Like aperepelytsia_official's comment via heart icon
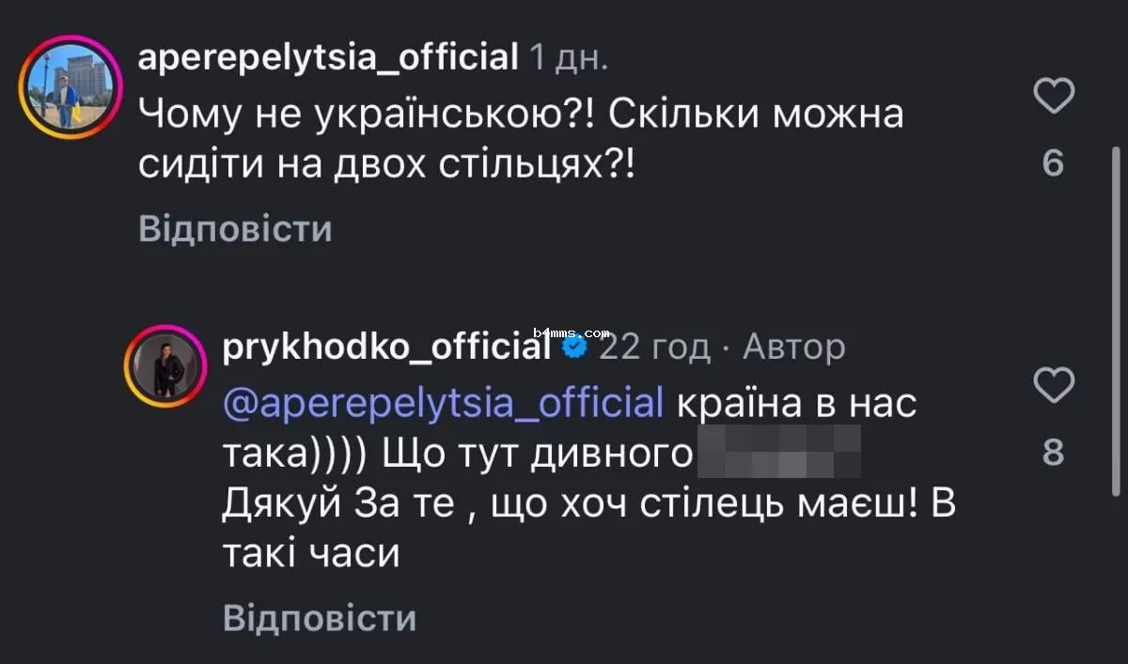 coord(1054,94)
